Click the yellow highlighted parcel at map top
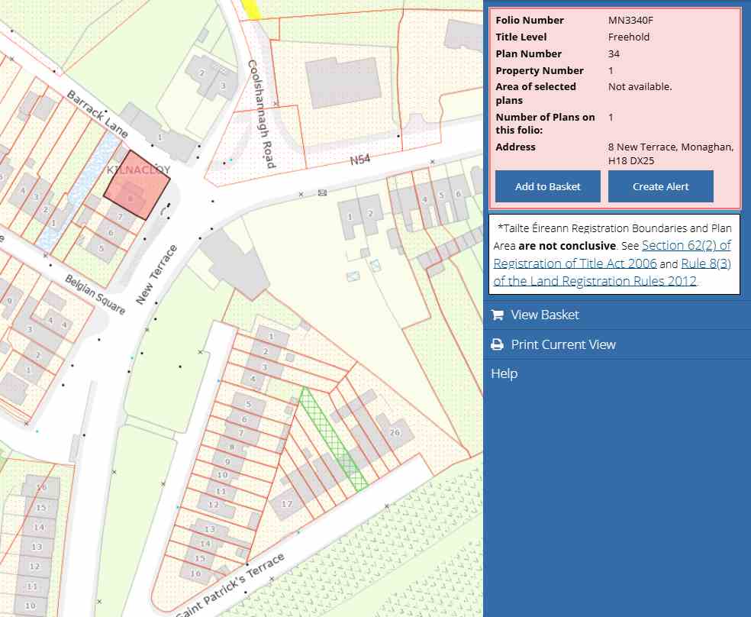 coord(250,8)
